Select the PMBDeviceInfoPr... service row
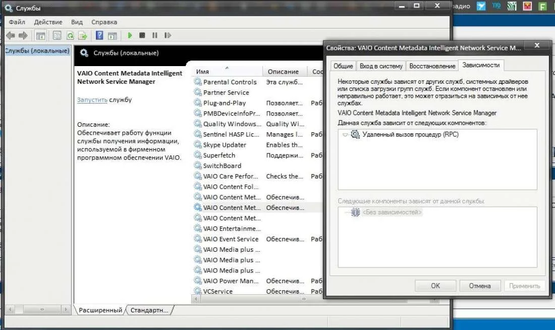This screenshot has width=555, height=330. click(258, 114)
